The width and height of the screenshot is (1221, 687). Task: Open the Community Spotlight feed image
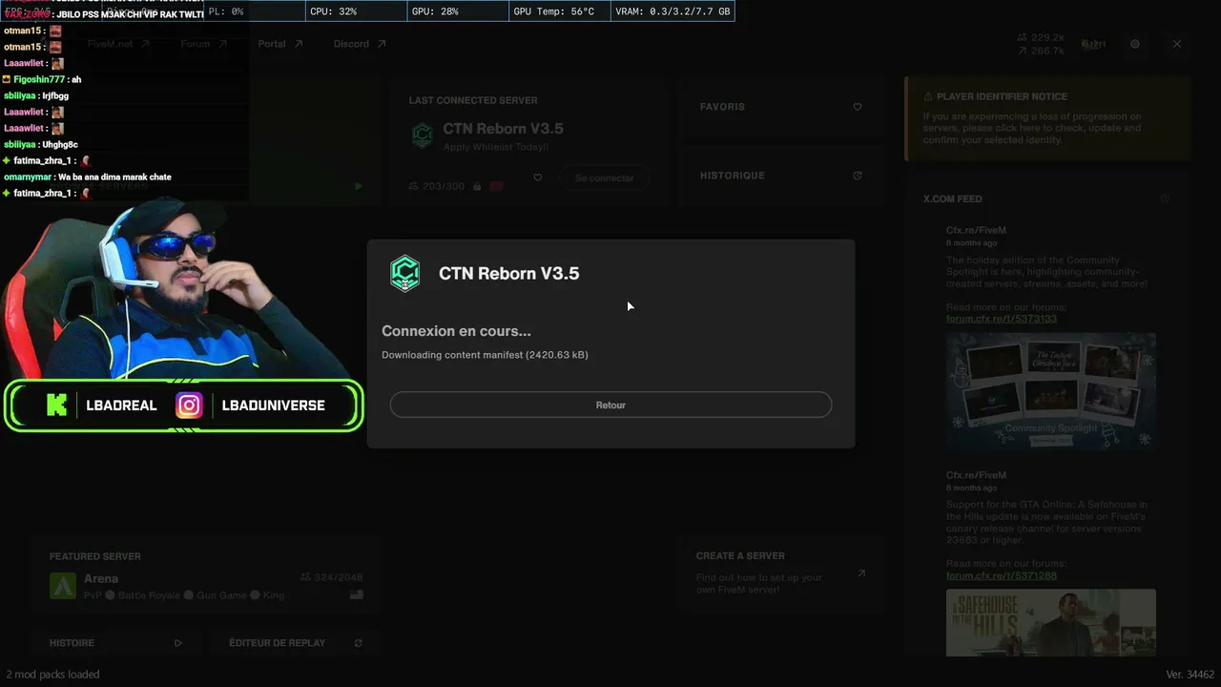click(x=1051, y=391)
